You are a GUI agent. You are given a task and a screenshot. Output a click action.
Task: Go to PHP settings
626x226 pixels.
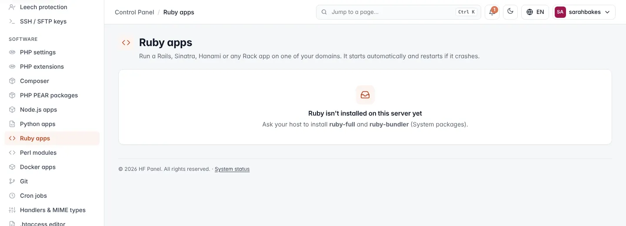point(38,52)
